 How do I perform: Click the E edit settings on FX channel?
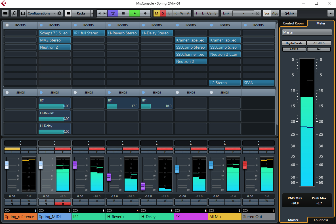pyautogui.click(x=199, y=152)
